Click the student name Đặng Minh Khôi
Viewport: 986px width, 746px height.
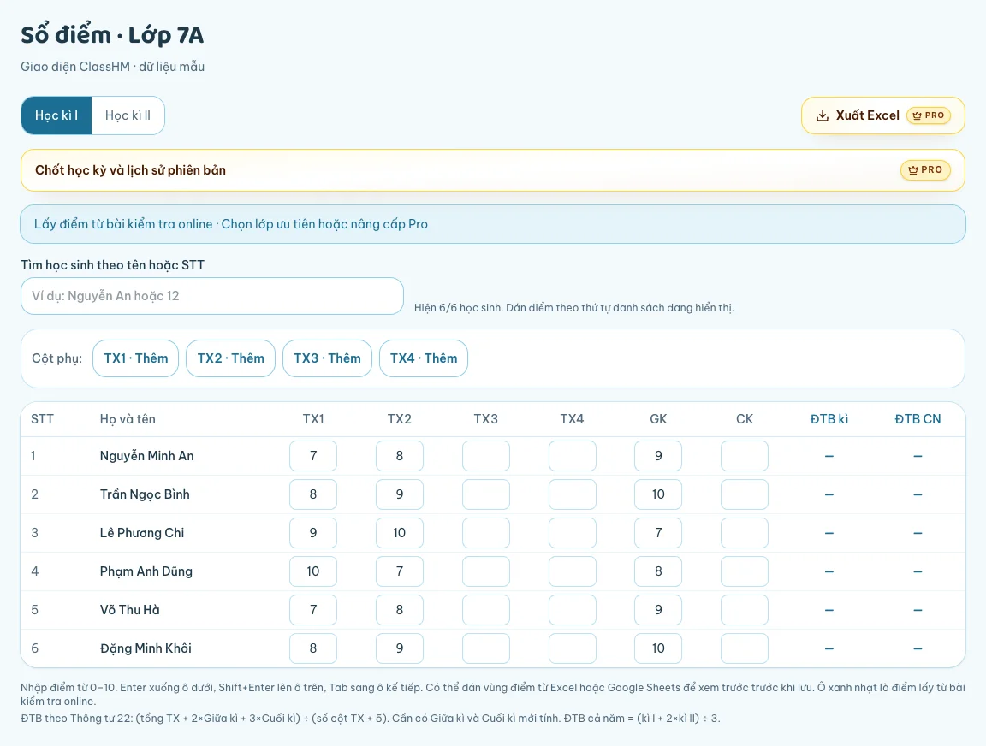(x=146, y=648)
